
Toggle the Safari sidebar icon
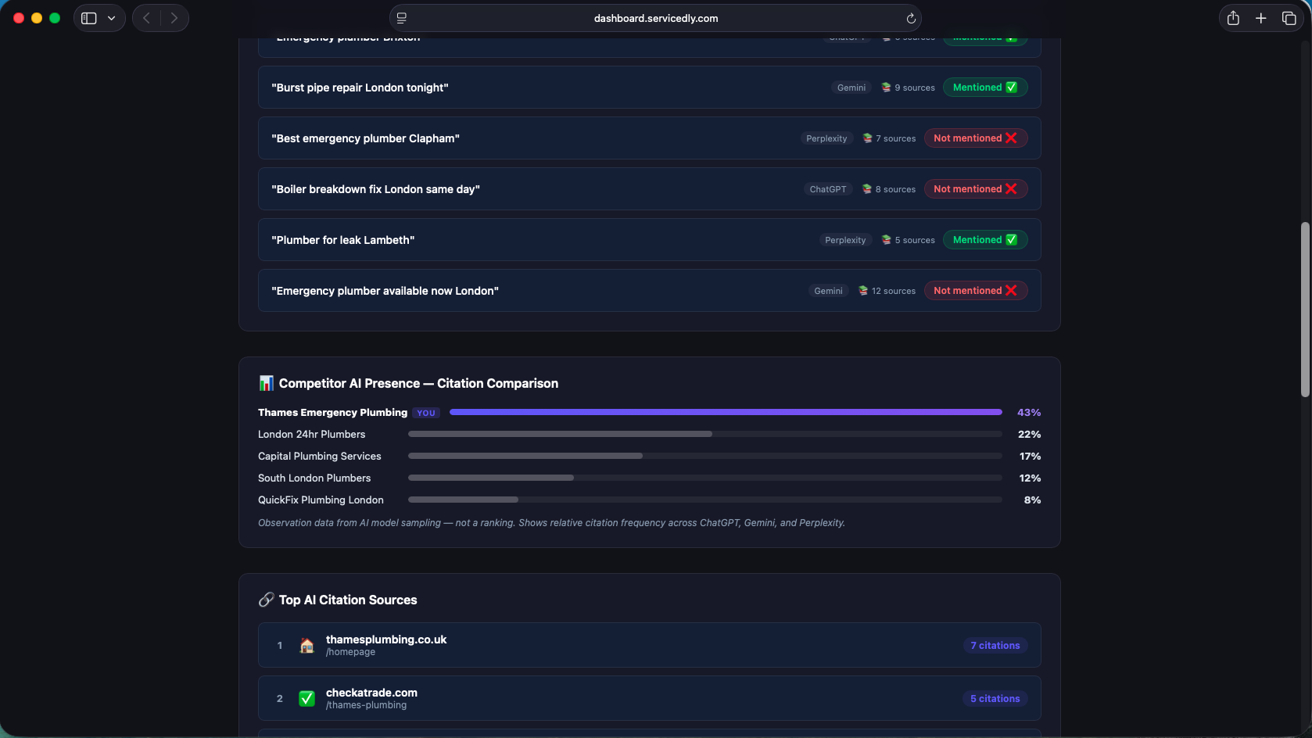(88, 17)
